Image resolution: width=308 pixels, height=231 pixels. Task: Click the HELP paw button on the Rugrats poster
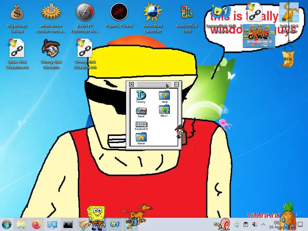(252, 27)
